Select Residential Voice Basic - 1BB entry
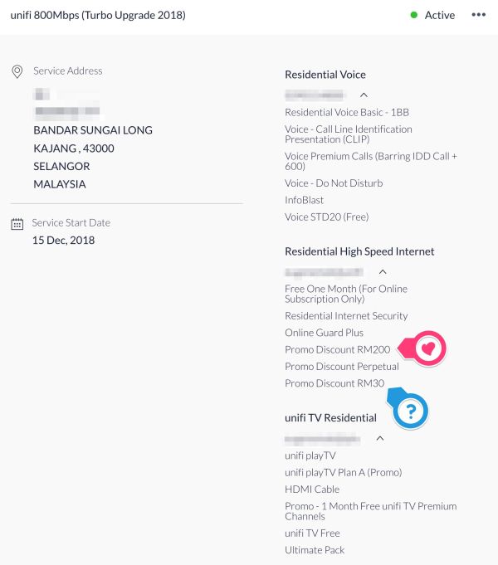498x565 pixels. coord(346,112)
